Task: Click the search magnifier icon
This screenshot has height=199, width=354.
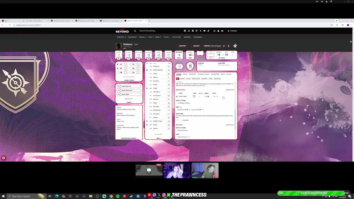Action: (x=135, y=31)
